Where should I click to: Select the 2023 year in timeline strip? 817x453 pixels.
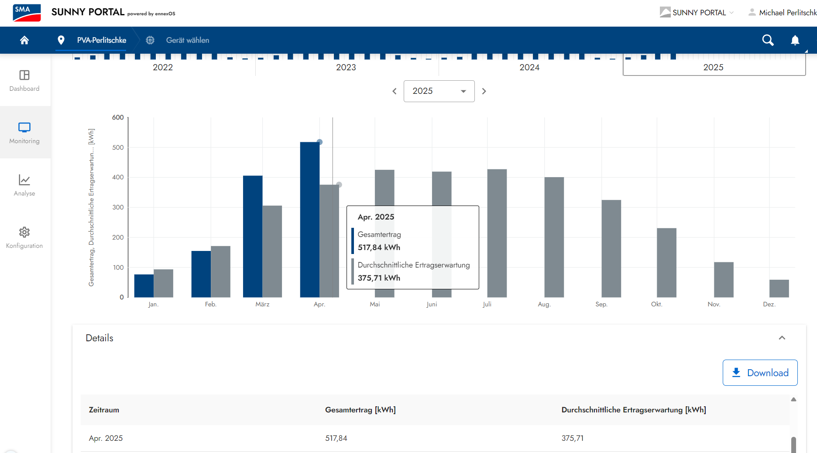pos(346,67)
